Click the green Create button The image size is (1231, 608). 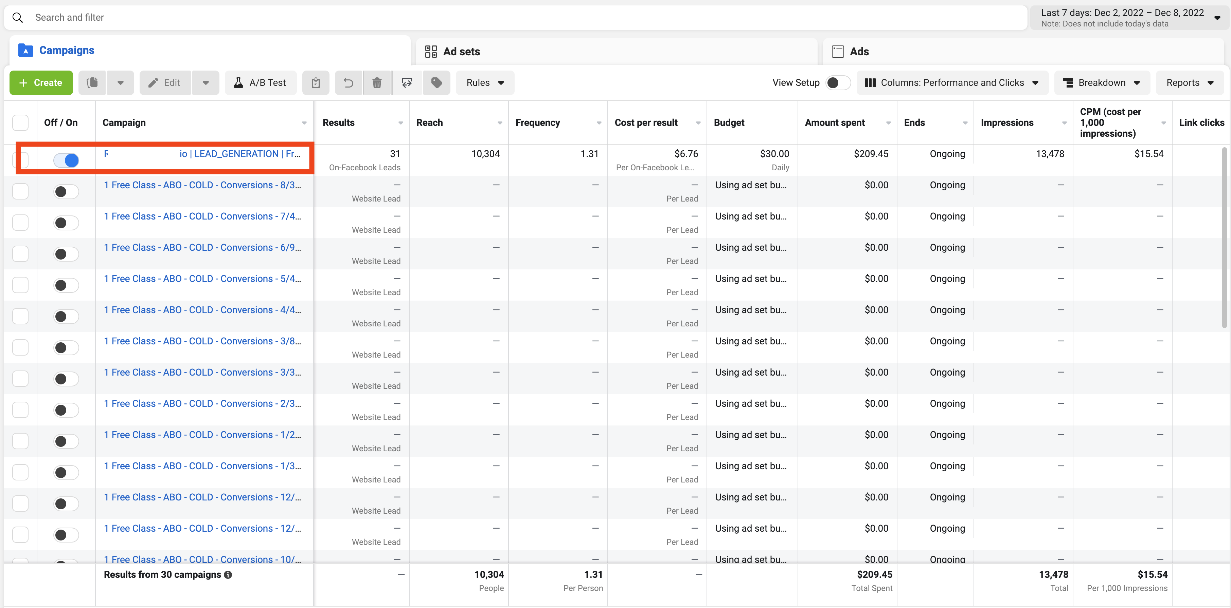(41, 82)
